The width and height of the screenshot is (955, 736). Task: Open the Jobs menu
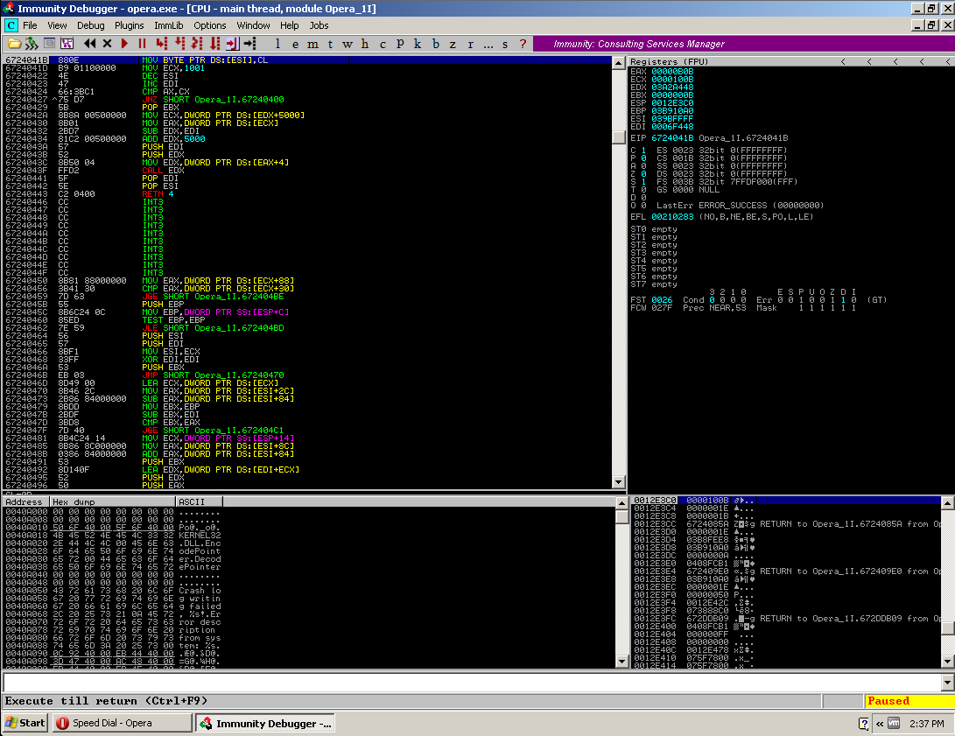tap(319, 25)
